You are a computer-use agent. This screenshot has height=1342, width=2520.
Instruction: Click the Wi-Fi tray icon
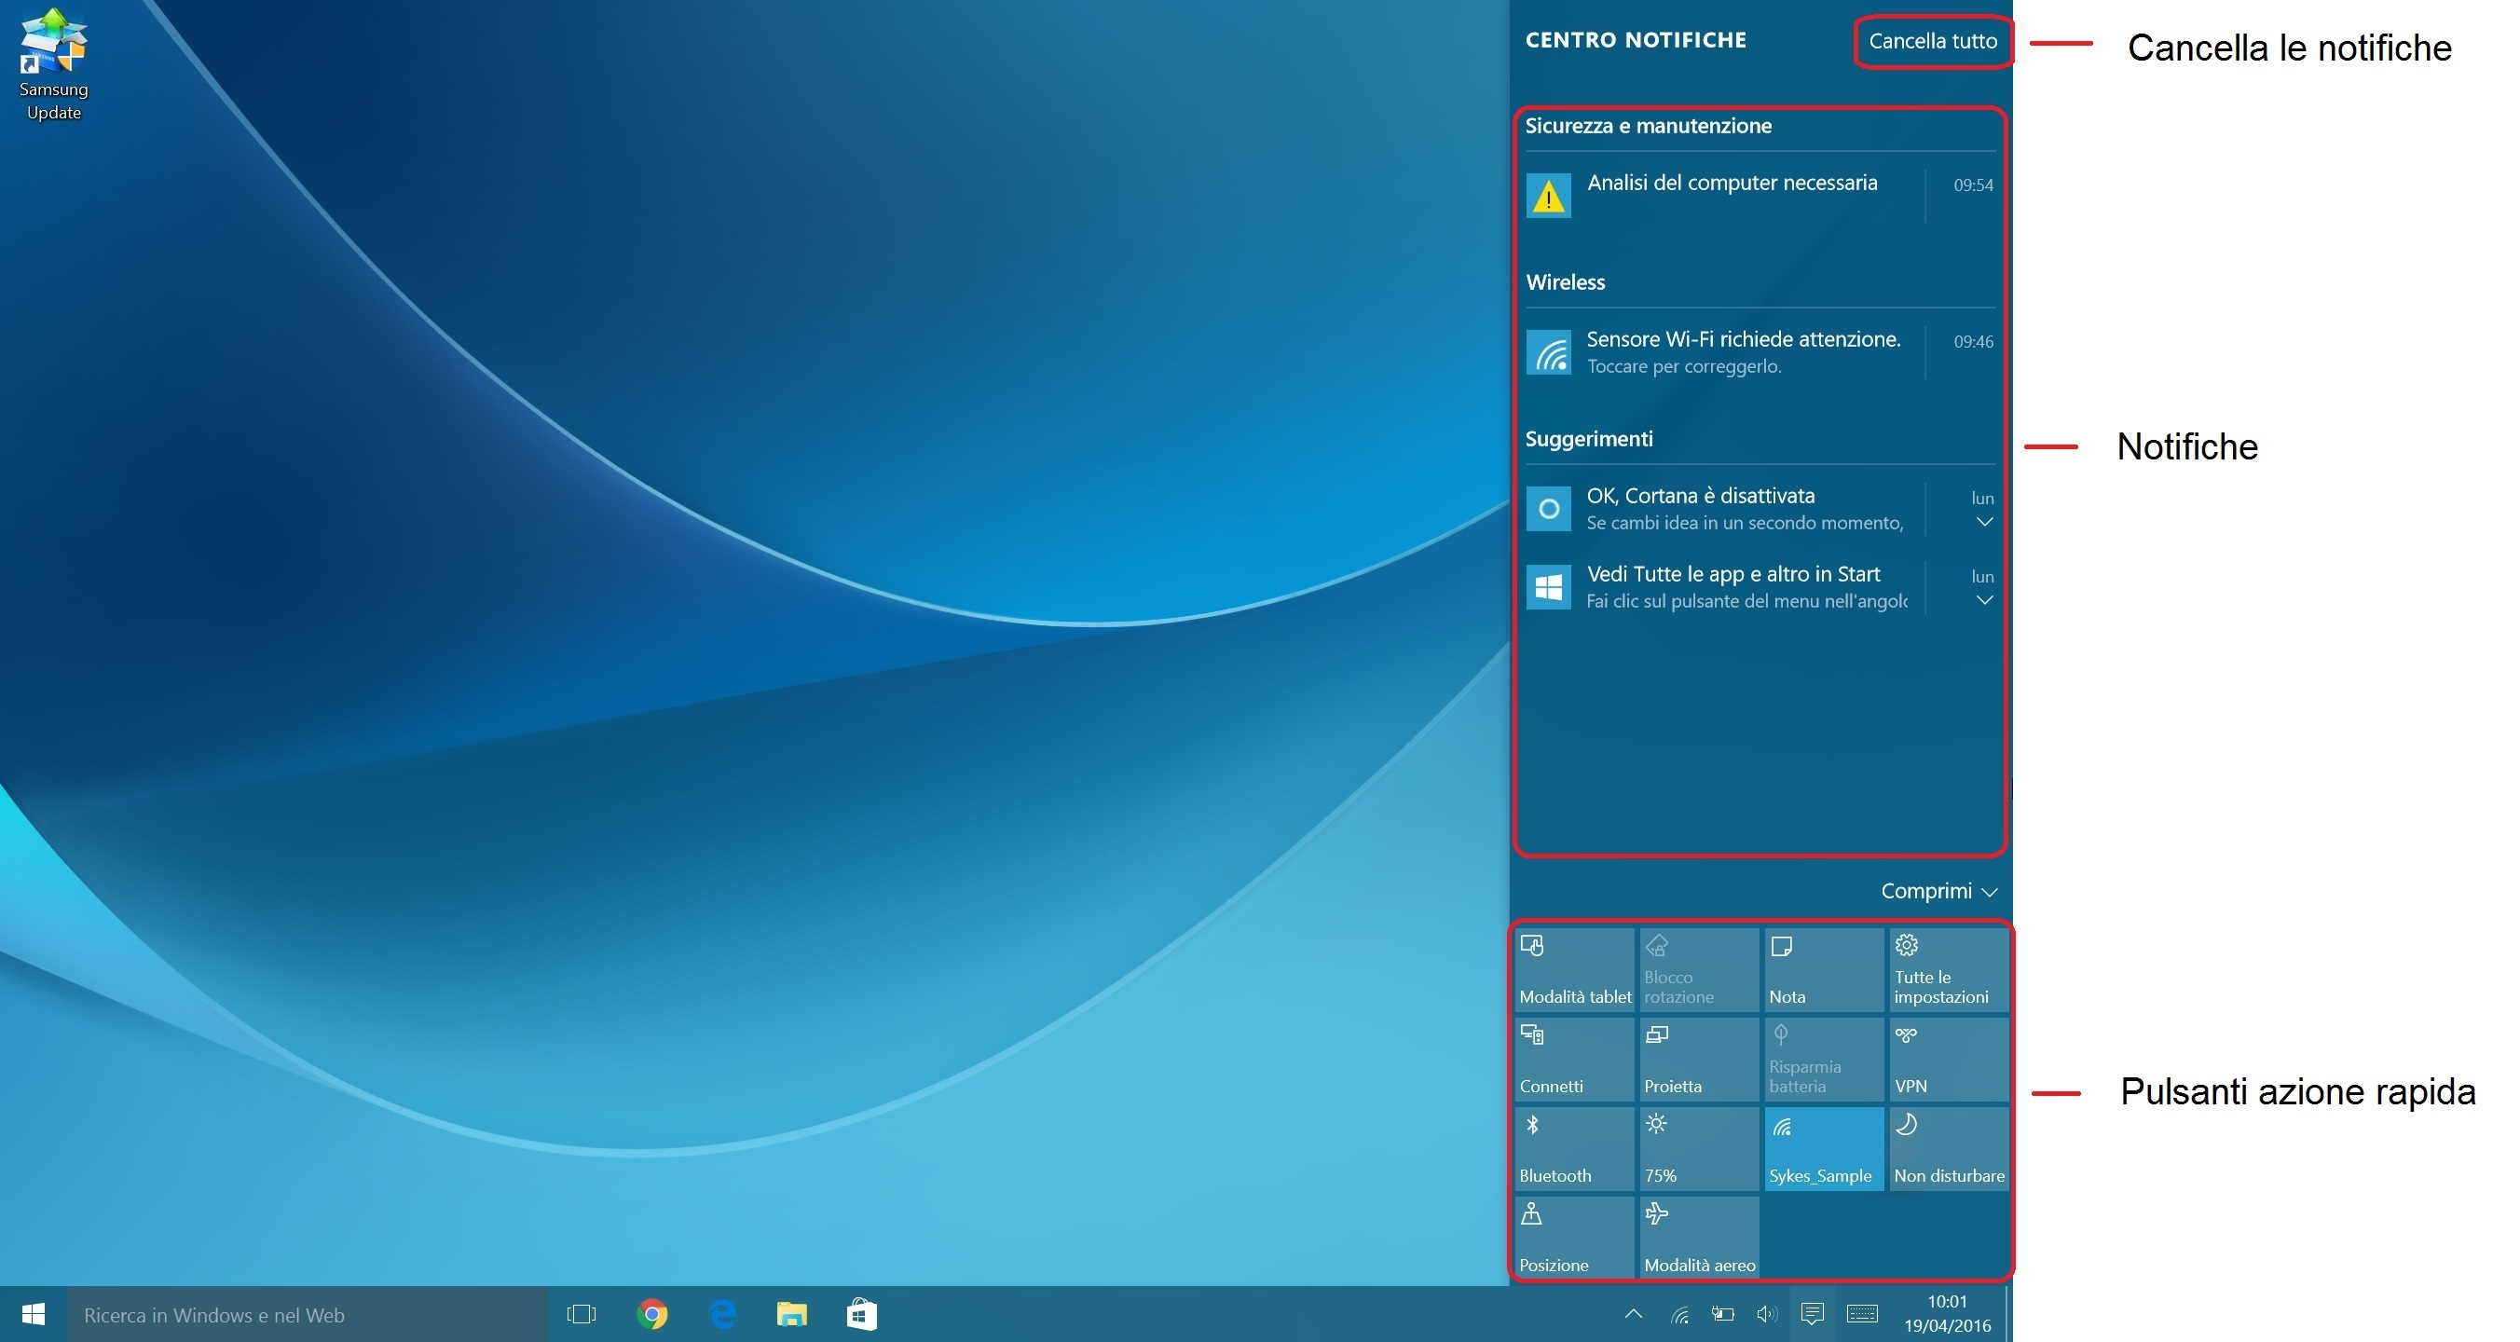[1679, 1315]
